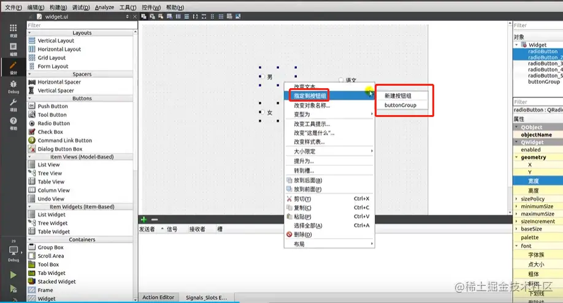Choose buttonGroup in submenu
Image resolution: width=563 pixels, height=303 pixels.
[402, 105]
